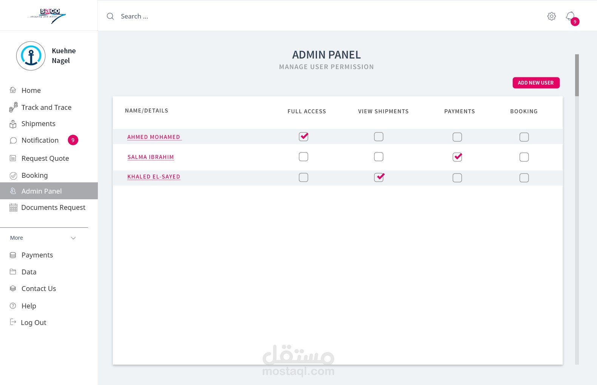The height and width of the screenshot is (385, 597).
Task: Click the Home house icon
Action: pyautogui.click(x=13, y=90)
